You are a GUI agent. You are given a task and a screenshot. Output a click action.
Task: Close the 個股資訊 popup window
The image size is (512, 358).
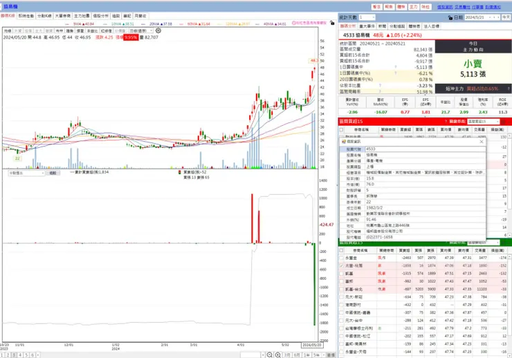pos(482,142)
